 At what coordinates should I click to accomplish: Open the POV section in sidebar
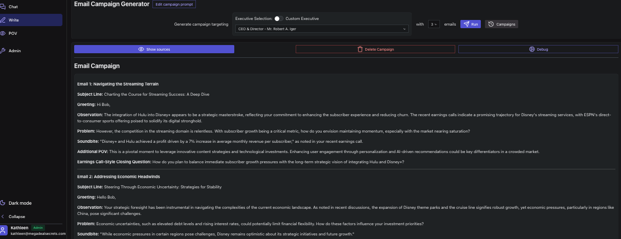pyautogui.click(x=13, y=33)
